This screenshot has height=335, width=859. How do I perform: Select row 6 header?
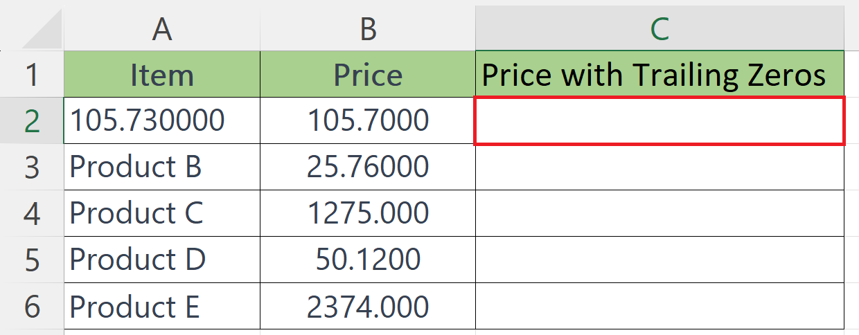[32, 306]
